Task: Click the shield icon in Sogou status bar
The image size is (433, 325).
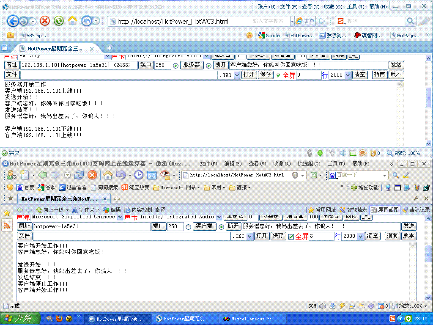Action: tap(373, 153)
